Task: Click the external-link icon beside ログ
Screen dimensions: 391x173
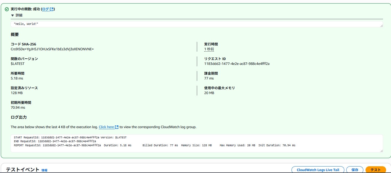Action: (52, 9)
